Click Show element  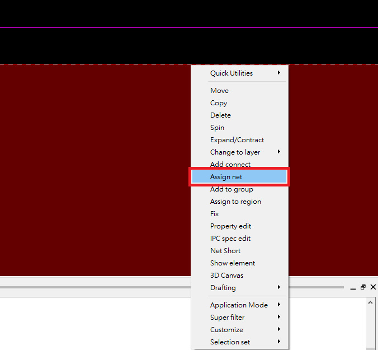point(239,263)
